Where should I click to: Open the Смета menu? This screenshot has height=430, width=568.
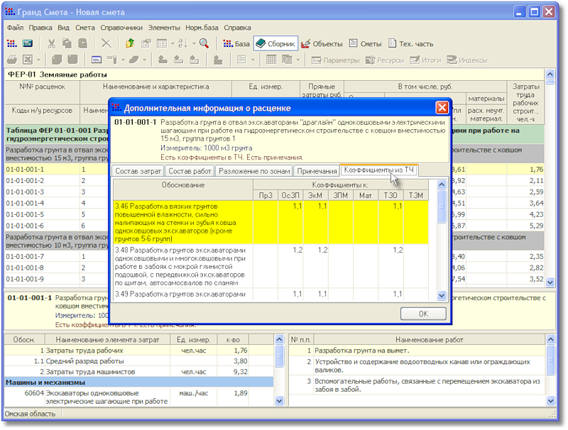(85, 28)
